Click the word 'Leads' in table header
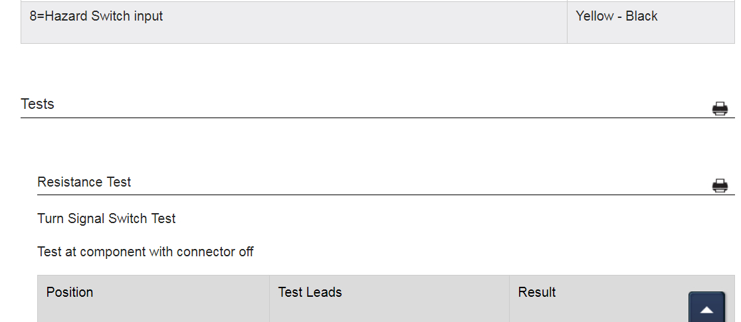 coord(324,292)
